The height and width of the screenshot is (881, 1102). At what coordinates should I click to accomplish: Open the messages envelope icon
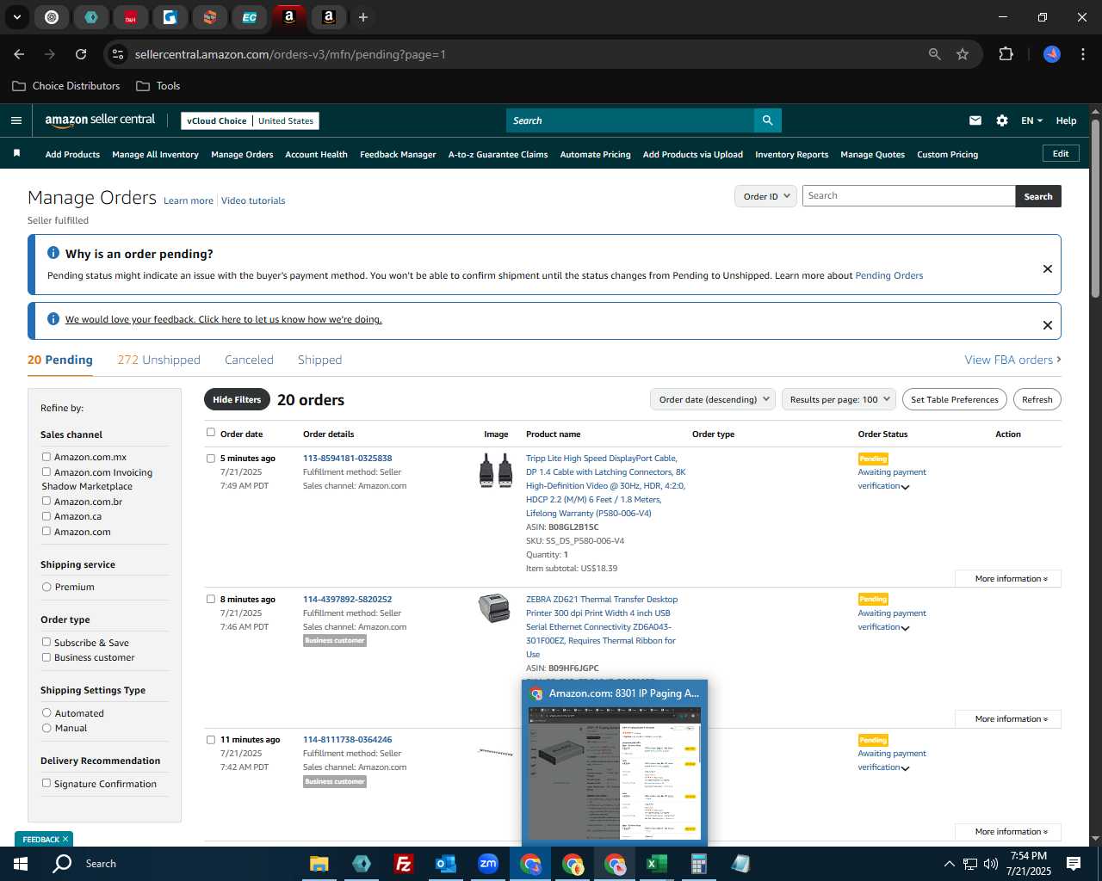(975, 120)
